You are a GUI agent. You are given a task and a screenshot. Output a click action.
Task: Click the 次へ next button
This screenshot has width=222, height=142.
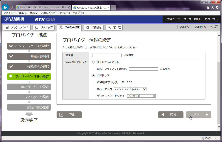(x=199, y=115)
